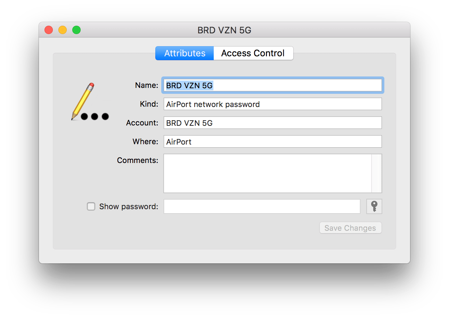Zoom window with the green button
This screenshot has height=319, width=449.
tap(76, 30)
